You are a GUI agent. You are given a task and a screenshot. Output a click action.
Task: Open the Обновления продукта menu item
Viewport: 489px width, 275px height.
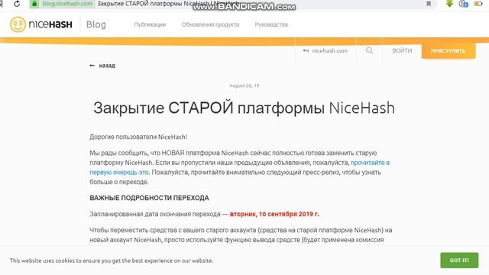pos(210,24)
